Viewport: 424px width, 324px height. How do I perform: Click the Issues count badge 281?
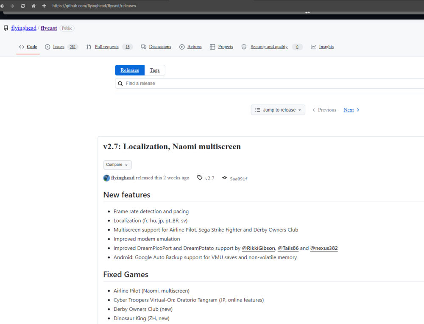(x=73, y=47)
